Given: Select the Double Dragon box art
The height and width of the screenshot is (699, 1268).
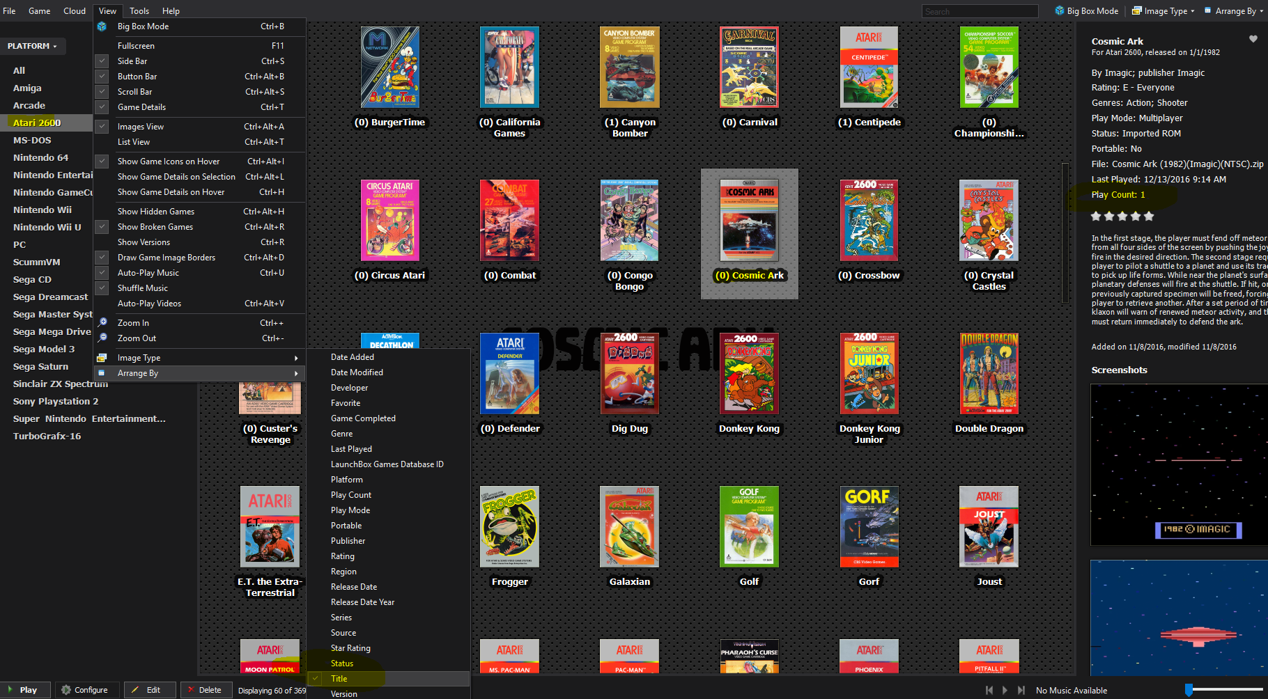Looking at the screenshot, I should (989, 374).
